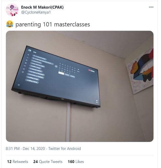Open the tweet's three-dot more options menu
Viewport: 161px width, 168px height.
pyautogui.click(x=151, y=7)
